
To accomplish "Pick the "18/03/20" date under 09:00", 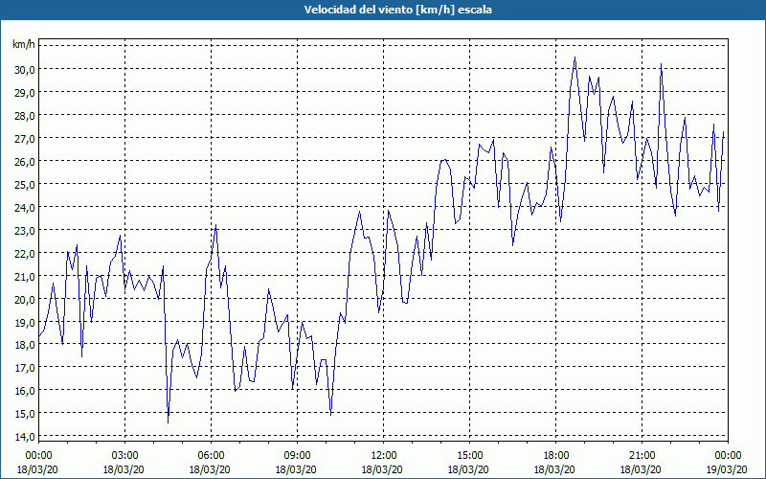I will tap(296, 469).
